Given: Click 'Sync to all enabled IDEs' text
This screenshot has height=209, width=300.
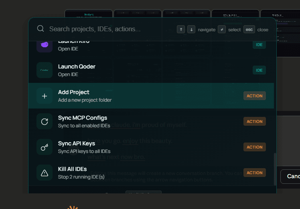Looking at the screenshot, I should [84, 126].
